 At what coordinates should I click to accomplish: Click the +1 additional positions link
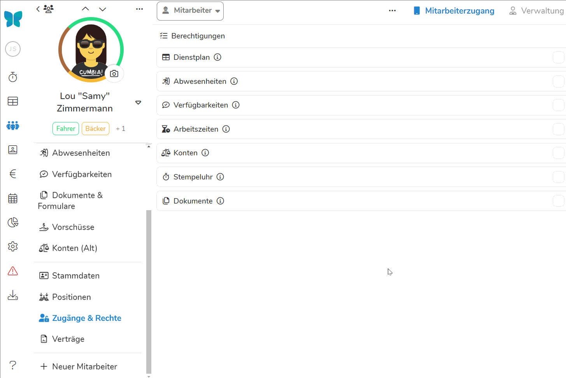pos(121,129)
